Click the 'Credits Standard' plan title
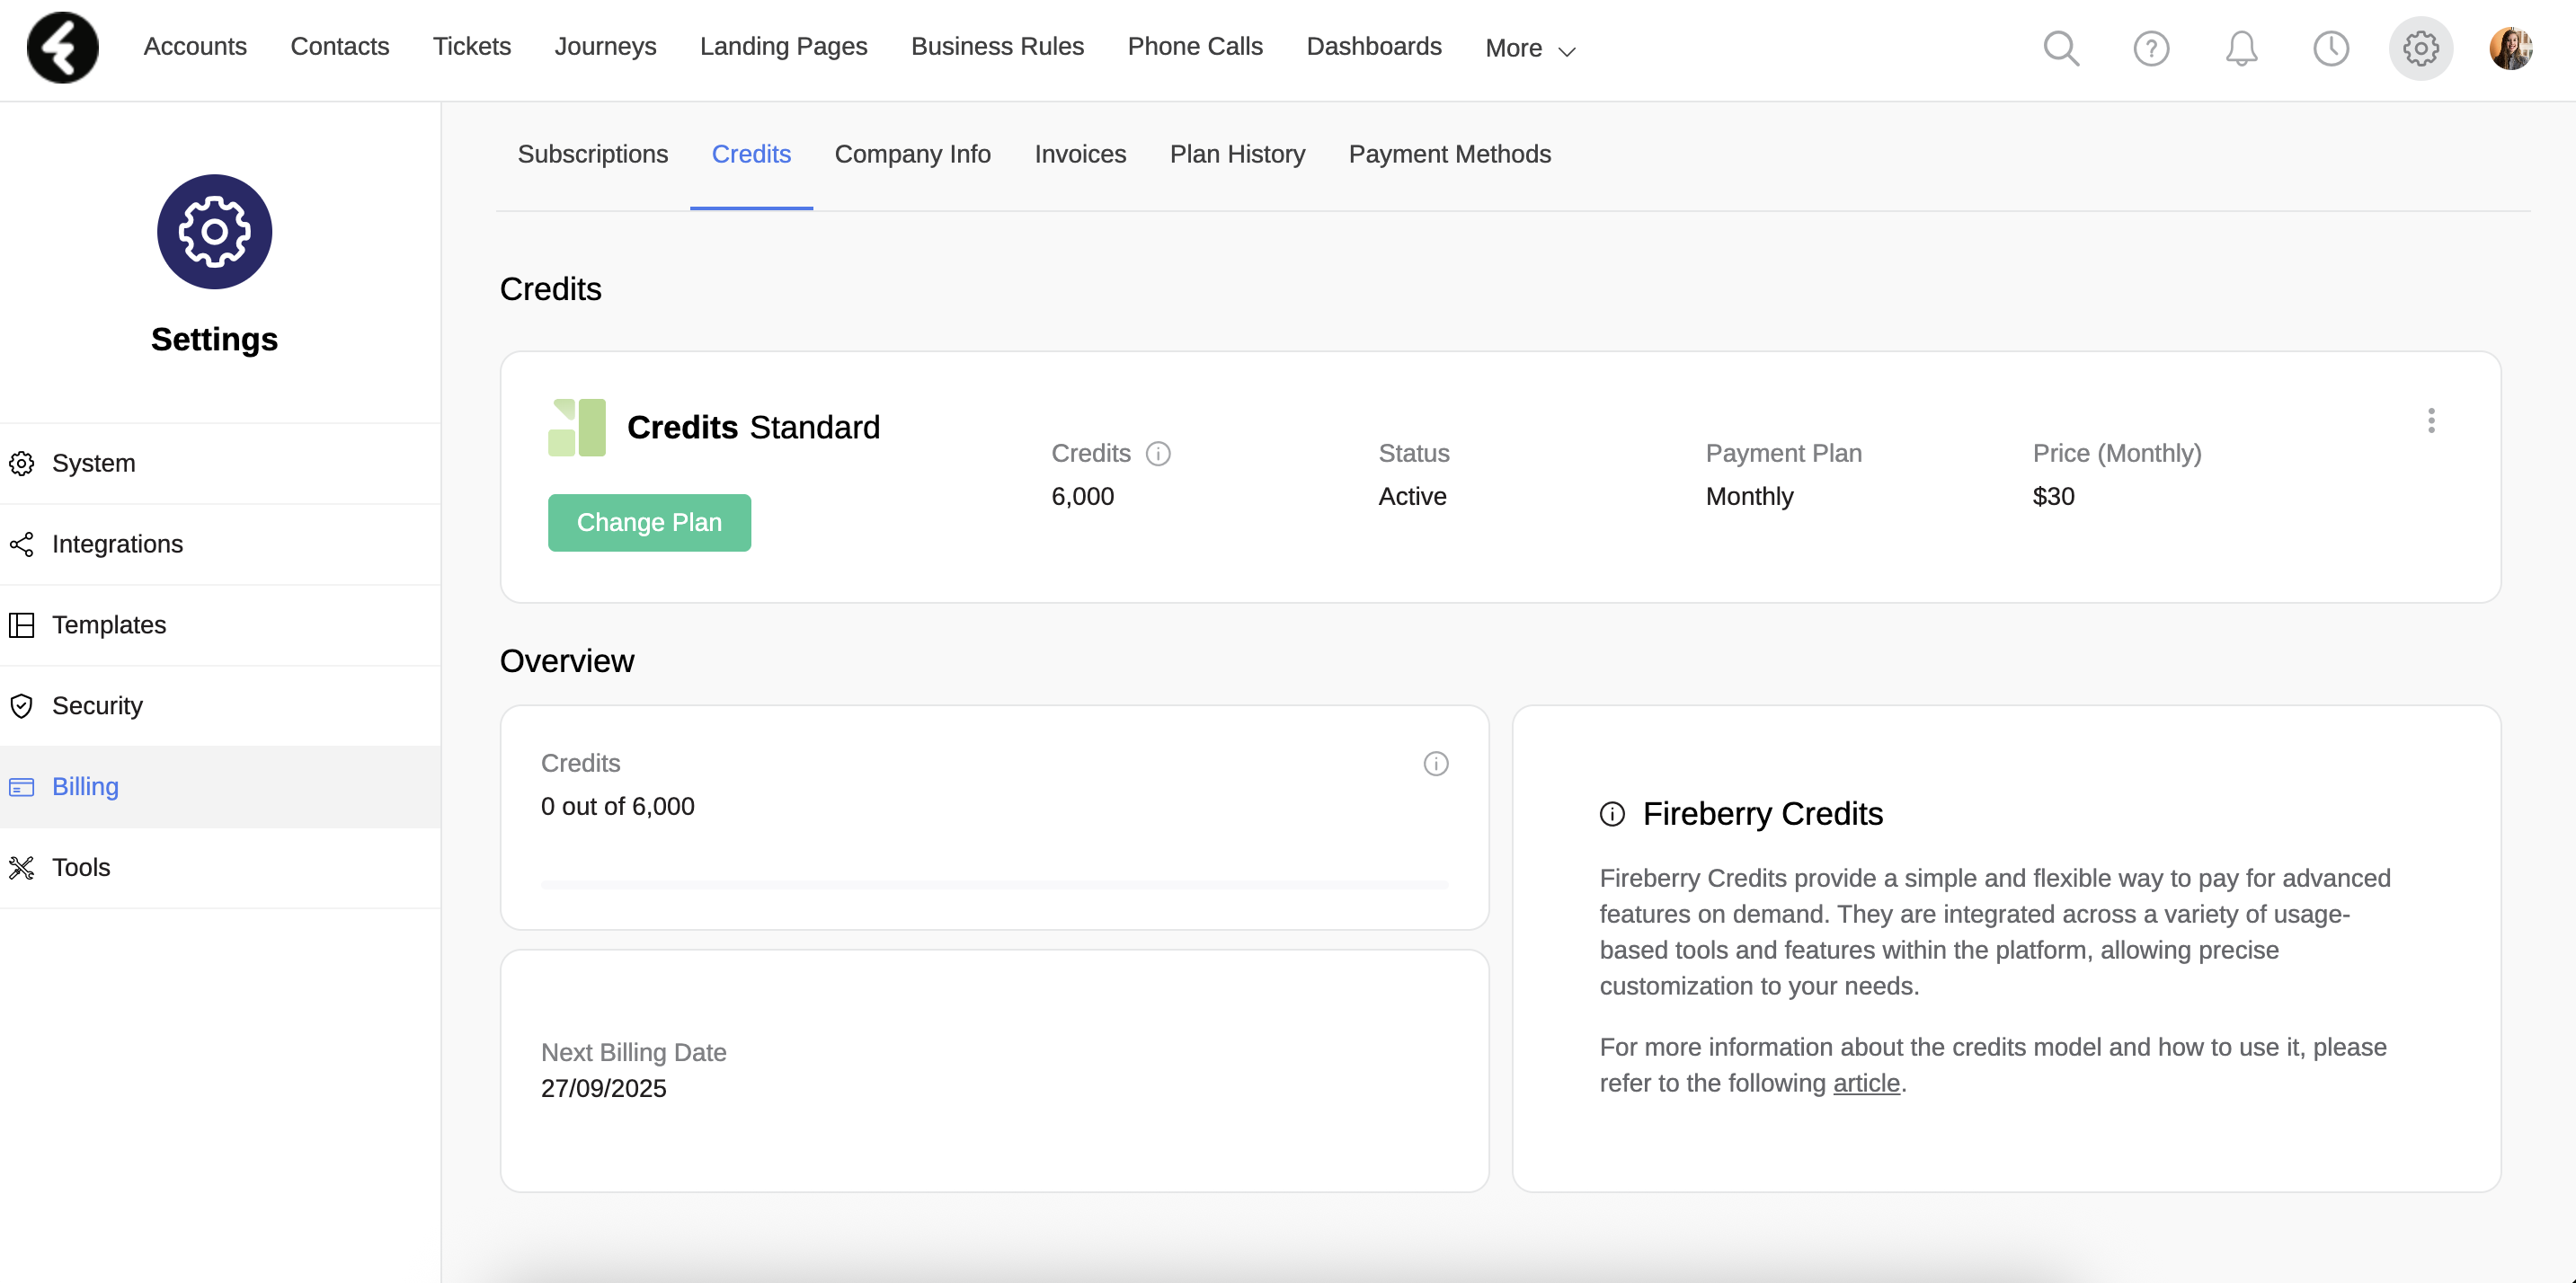The image size is (2576, 1283). (753, 428)
